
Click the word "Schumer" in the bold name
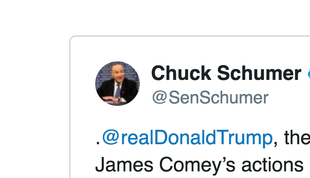[x=259, y=73]
